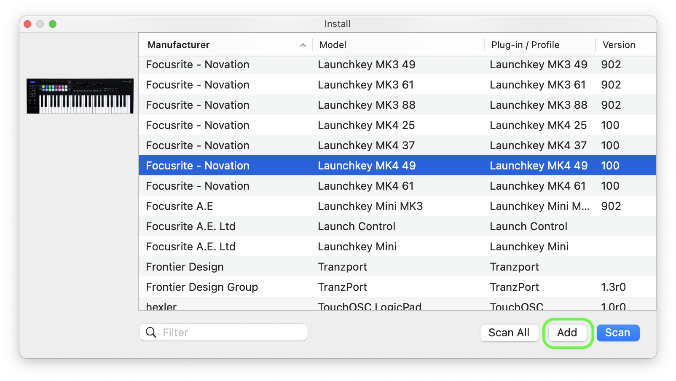676x381 pixels.
Task: Click the Launchkey keyboard preview image
Action: [80, 96]
